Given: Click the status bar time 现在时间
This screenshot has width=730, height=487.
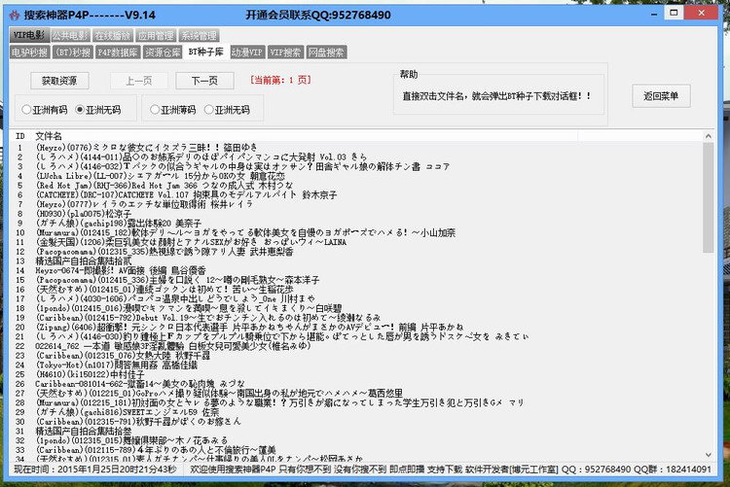Looking at the screenshot, I should pyautogui.click(x=95, y=470).
